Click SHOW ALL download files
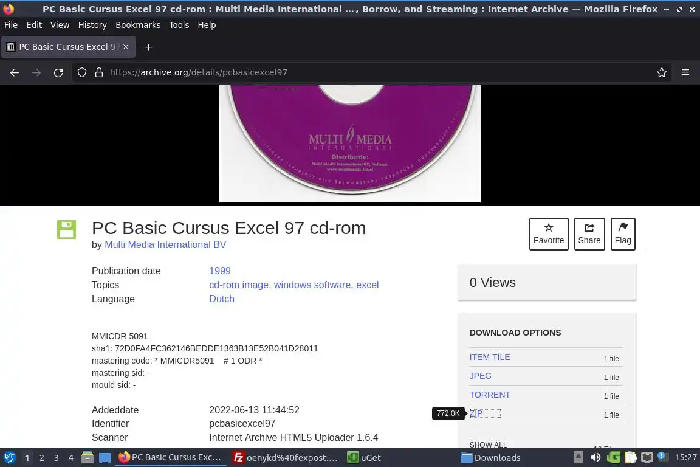Viewport: 700px width, 467px height. coord(488,445)
